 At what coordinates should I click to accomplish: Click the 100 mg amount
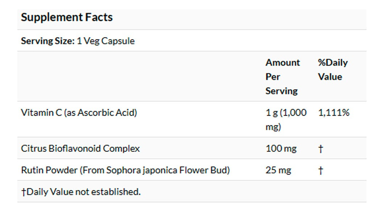click(x=281, y=148)
